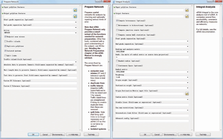This screenshot has width=223, height=139.
Task: Open Environments in Integral Analysis window
Action: 170,134
